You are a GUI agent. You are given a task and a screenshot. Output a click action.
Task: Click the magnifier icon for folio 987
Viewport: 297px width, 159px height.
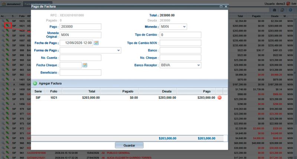click(3, 65)
